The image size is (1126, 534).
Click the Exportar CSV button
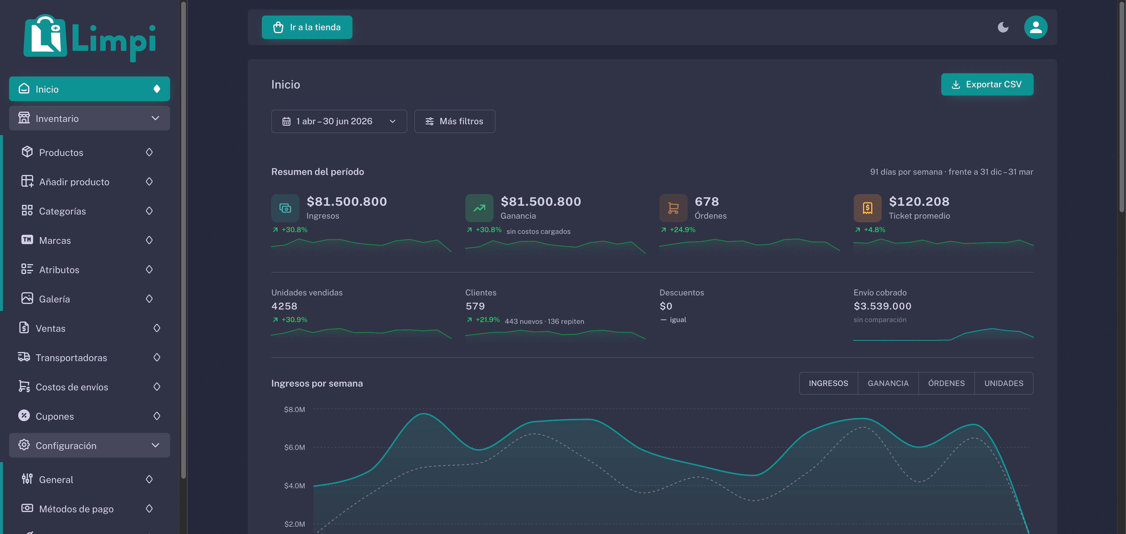click(987, 84)
